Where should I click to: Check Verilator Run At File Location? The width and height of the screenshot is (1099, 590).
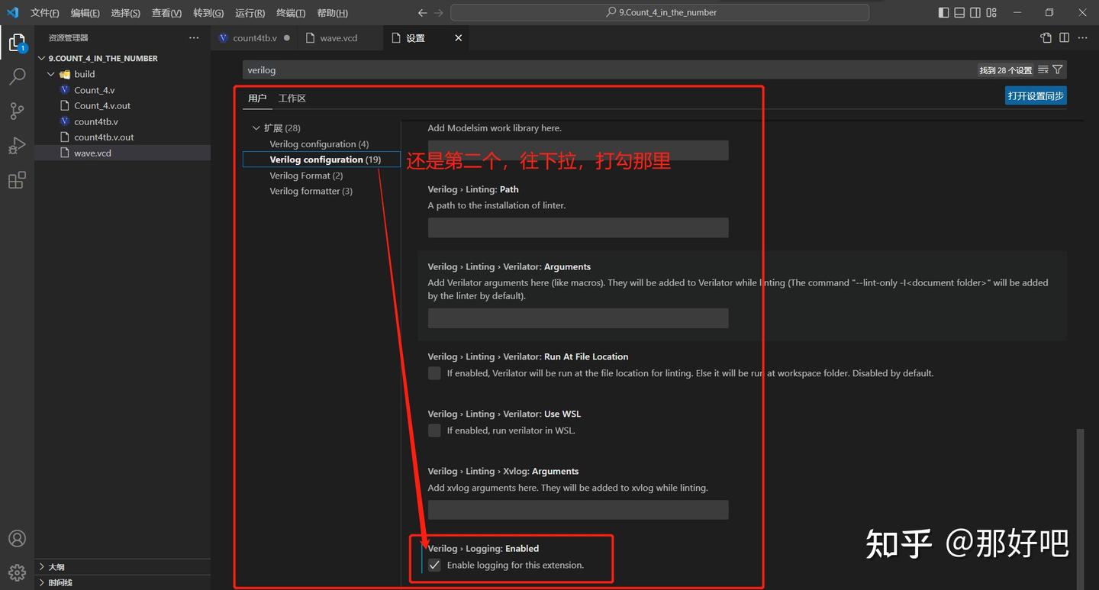pyautogui.click(x=434, y=372)
